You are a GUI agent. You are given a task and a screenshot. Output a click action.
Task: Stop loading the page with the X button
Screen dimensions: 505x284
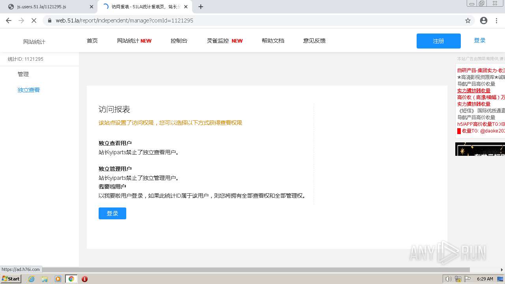click(x=34, y=21)
